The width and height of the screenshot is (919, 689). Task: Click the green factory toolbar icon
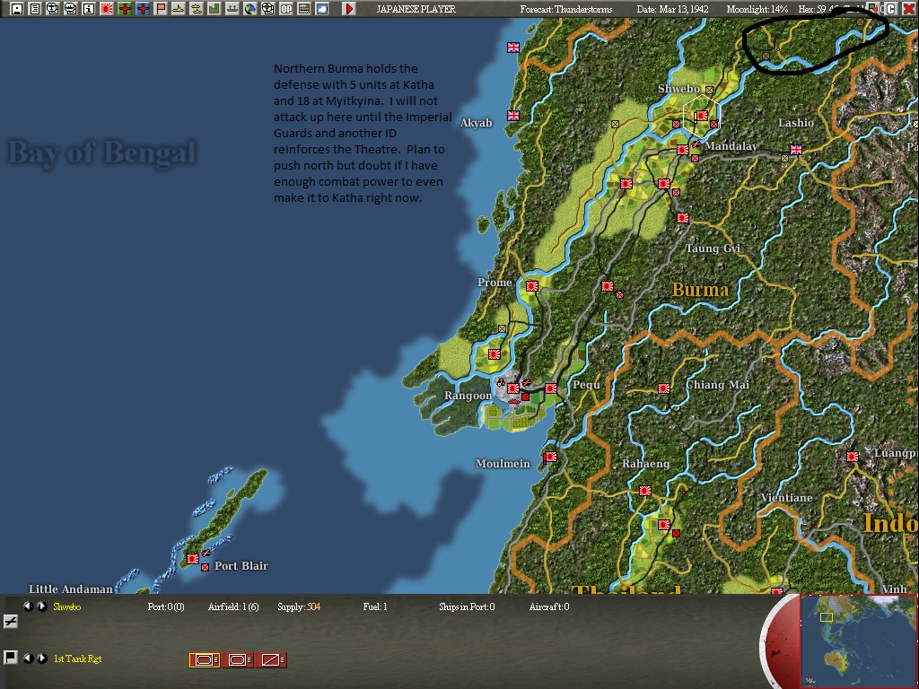[x=214, y=9]
